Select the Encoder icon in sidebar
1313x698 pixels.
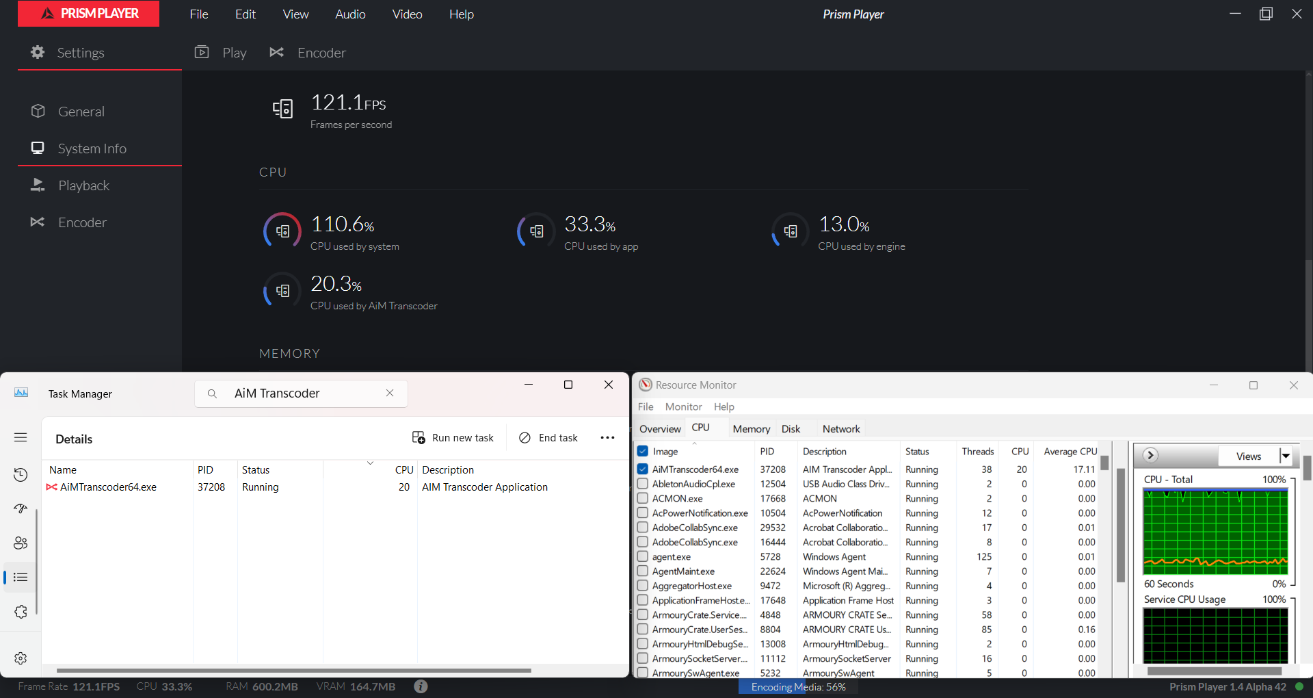[38, 222]
